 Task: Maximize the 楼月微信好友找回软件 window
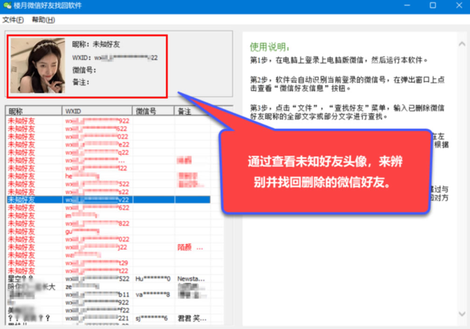pos(432,6)
